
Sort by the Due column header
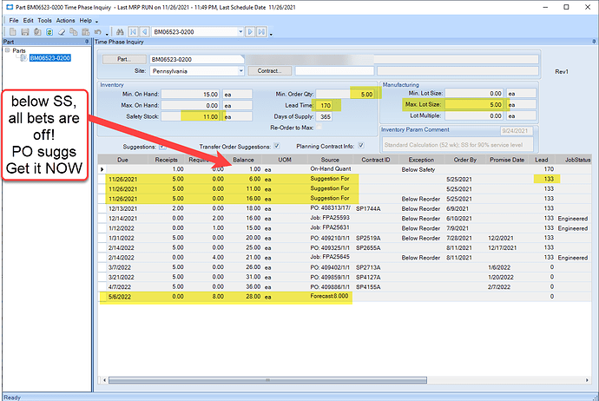point(122,160)
